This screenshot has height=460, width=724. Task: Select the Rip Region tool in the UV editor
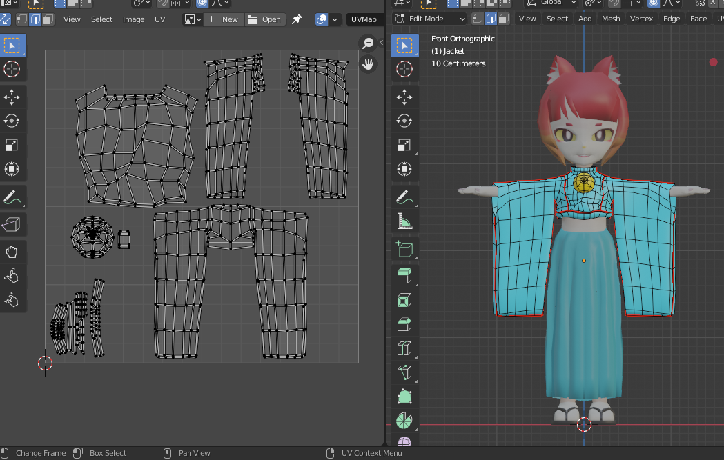[12, 223]
